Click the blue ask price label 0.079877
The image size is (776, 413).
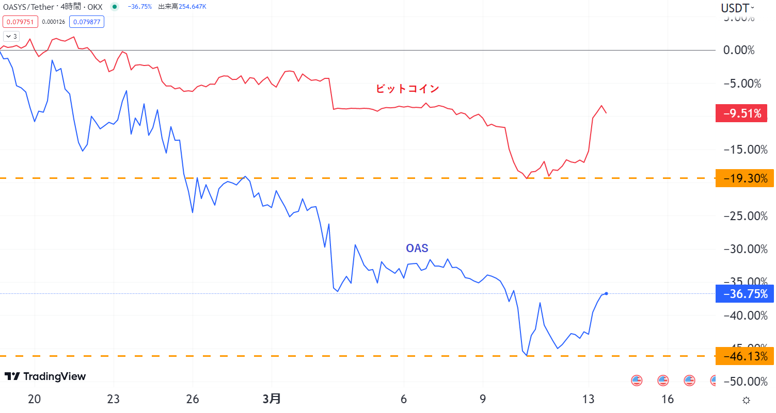tap(86, 22)
